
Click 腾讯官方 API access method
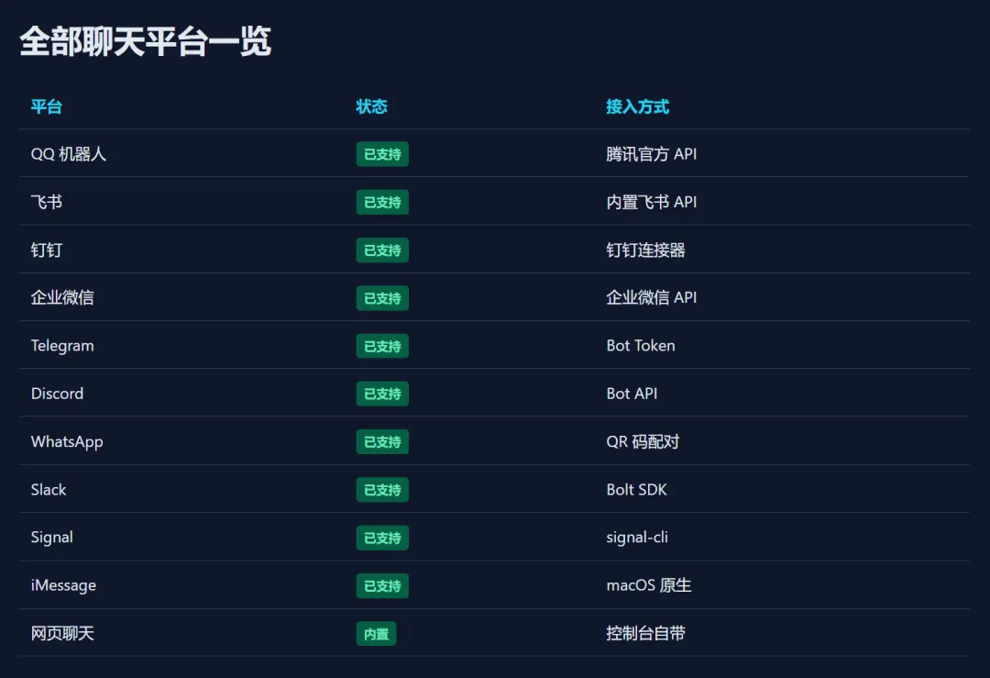coord(651,154)
